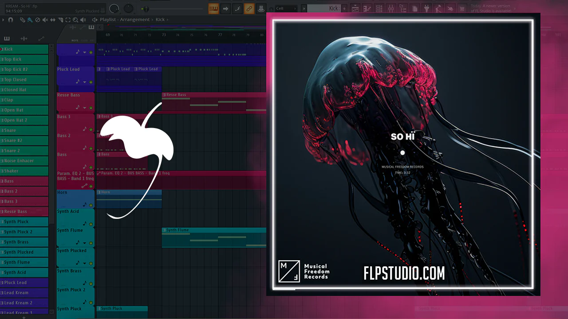Viewport: 568px width, 319px height.
Task: Open the Mixer faders icon
Action: 391,8
